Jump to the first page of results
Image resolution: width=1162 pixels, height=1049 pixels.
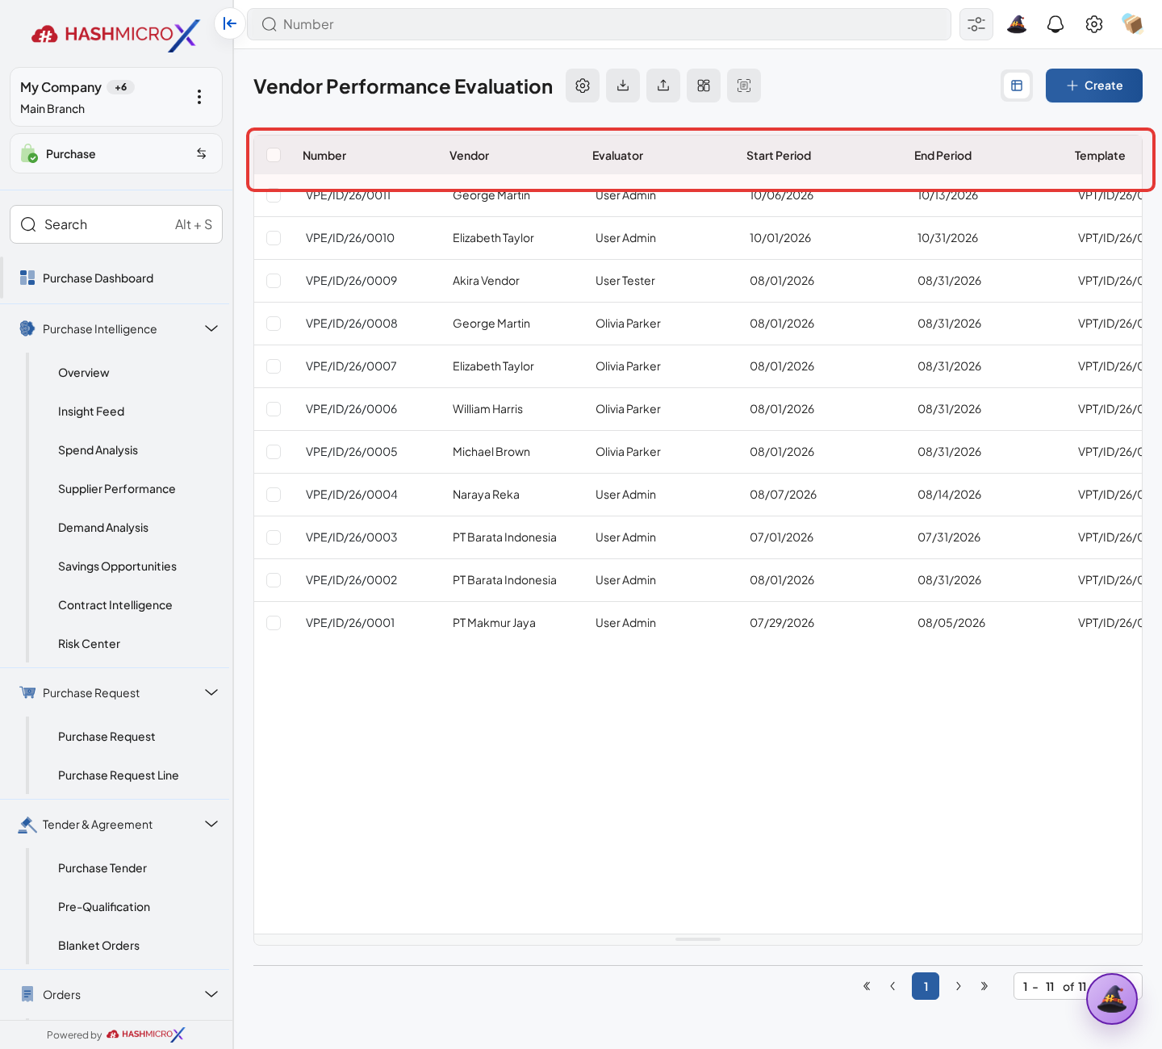[x=867, y=986]
